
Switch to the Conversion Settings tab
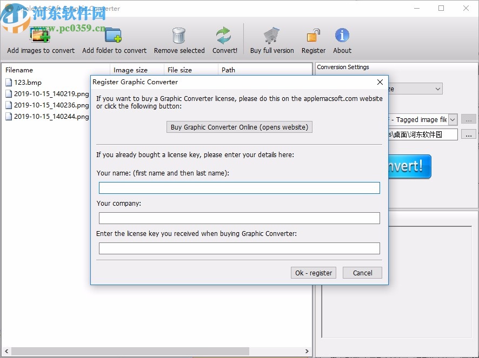(x=343, y=67)
